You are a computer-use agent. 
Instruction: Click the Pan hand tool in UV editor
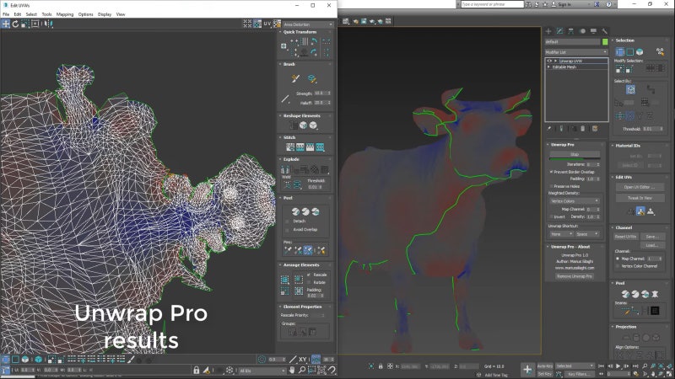pyautogui.click(x=292, y=370)
